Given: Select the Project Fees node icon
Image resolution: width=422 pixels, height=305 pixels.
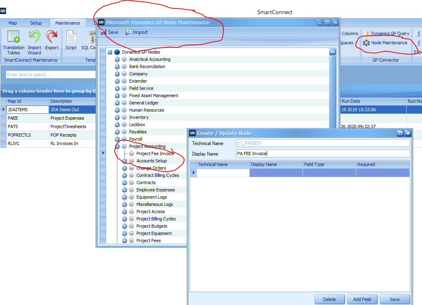Looking at the screenshot, I should pyautogui.click(x=132, y=241).
